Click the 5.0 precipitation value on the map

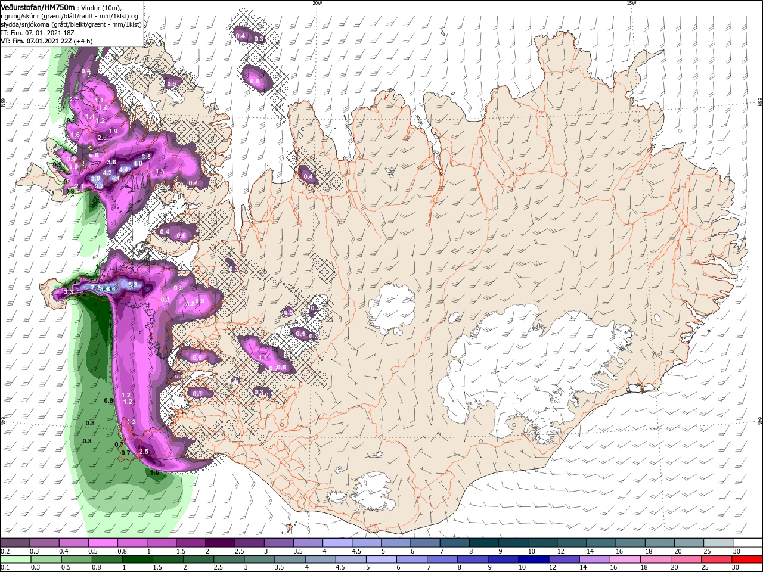pos(95,178)
